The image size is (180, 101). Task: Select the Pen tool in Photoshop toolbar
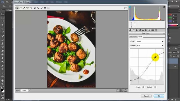[x=3, y=66]
